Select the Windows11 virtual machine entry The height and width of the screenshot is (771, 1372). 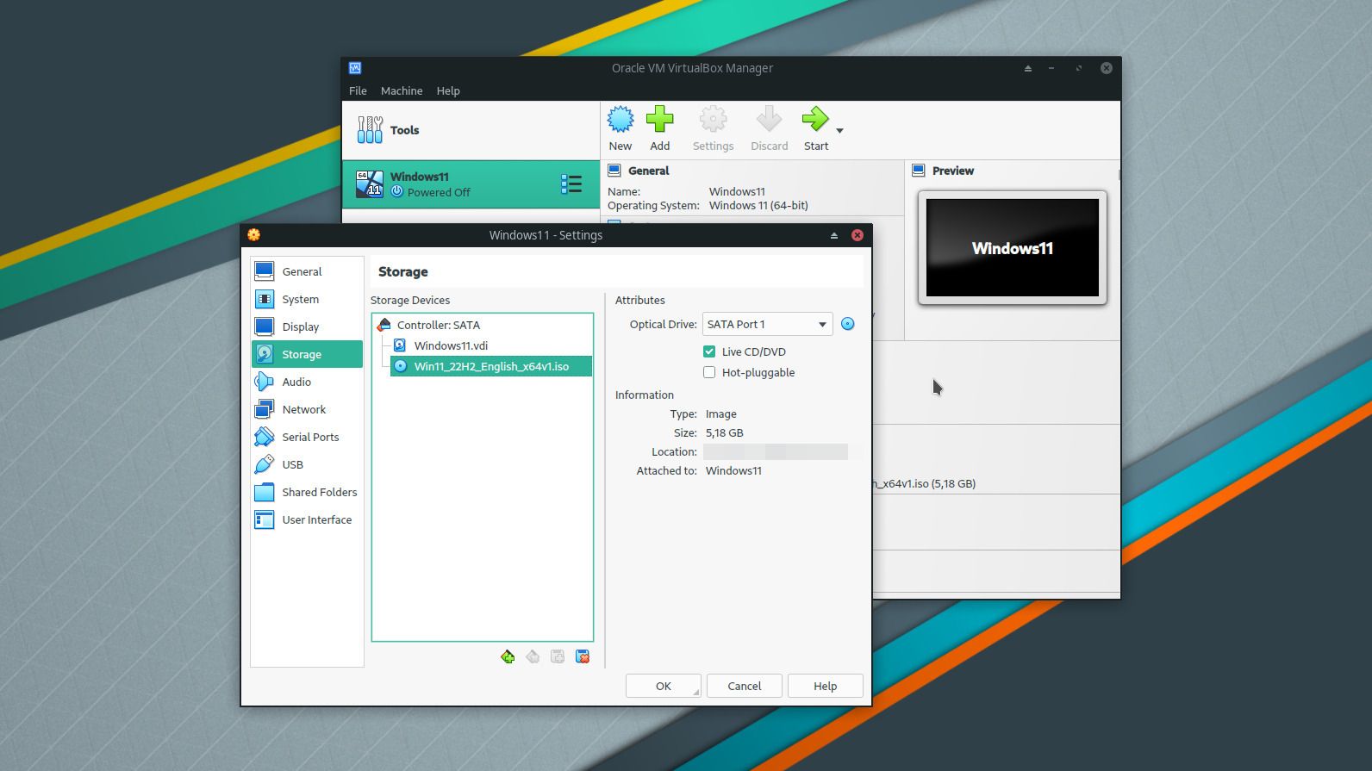(x=471, y=184)
